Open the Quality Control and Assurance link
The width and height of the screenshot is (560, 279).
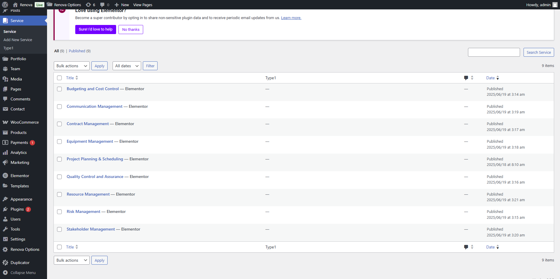pyautogui.click(x=95, y=177)
